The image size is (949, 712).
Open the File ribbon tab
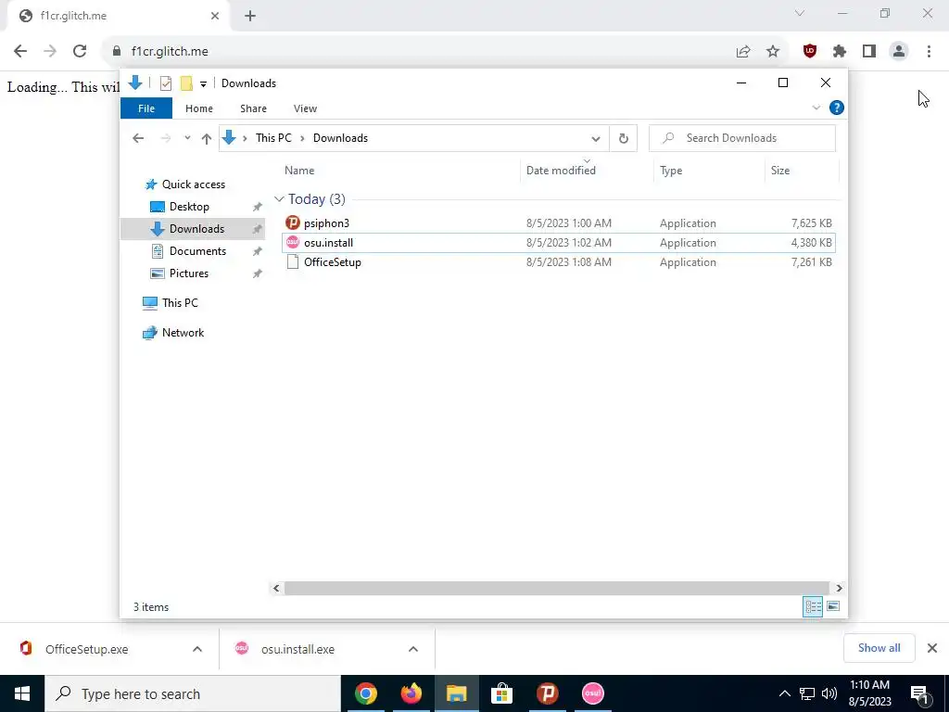point(146,108)
